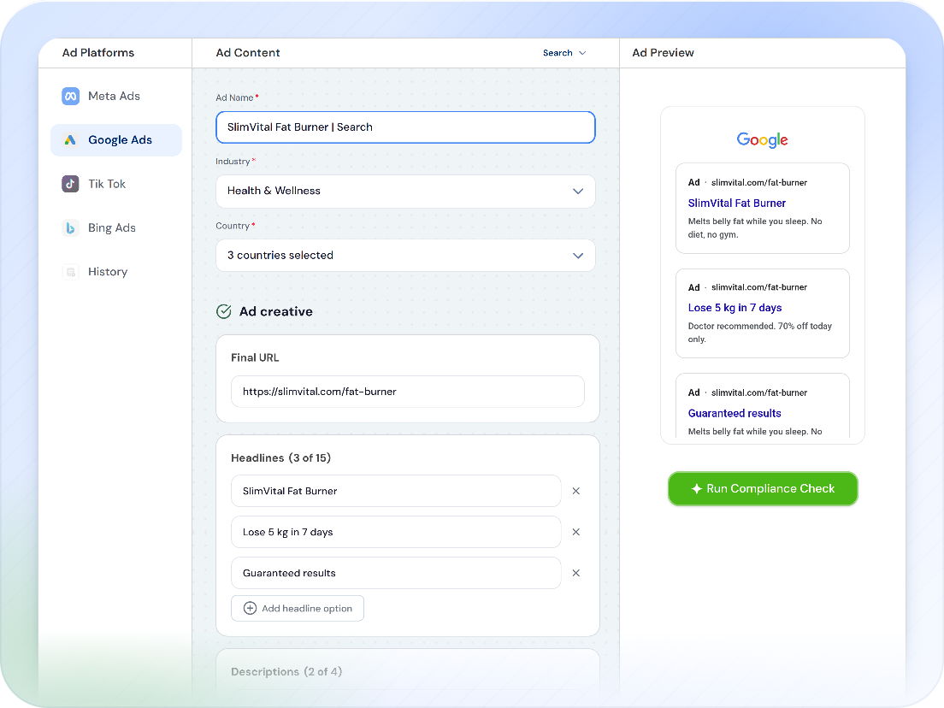Click the Ad Name input field
This screenshot has height=708, width=944.
coord(406,127)
